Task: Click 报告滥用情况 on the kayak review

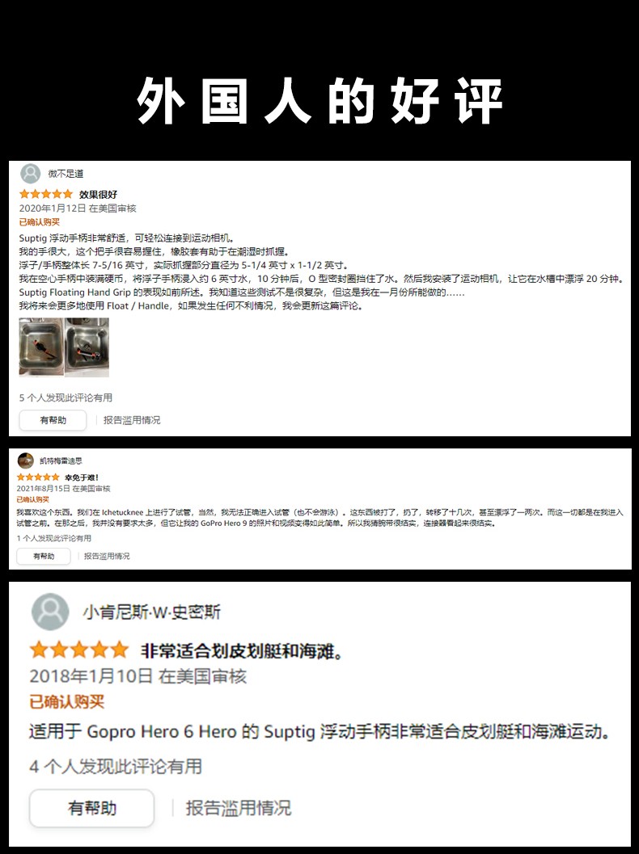Action: point(239,808)
